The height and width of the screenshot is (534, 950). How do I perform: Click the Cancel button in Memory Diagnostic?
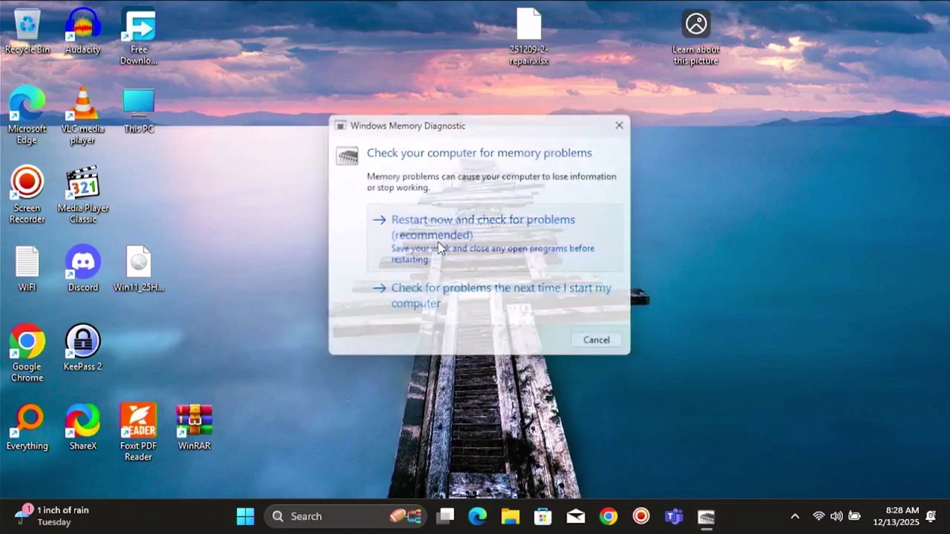[596, 340]
